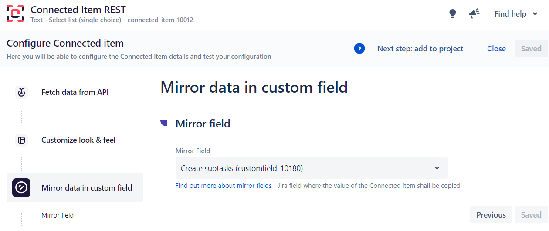Click the Mirror Field dropdown chevron

(437, 168)
